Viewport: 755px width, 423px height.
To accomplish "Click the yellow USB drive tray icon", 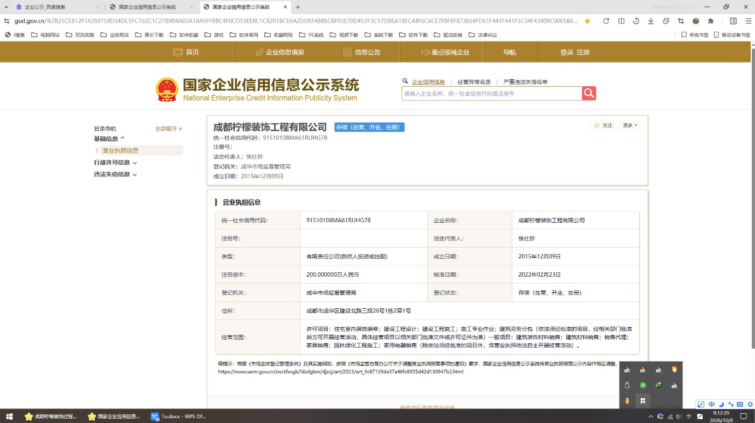I will click(627, 401).
